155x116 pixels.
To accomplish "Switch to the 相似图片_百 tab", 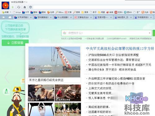I will coord(123,17).
